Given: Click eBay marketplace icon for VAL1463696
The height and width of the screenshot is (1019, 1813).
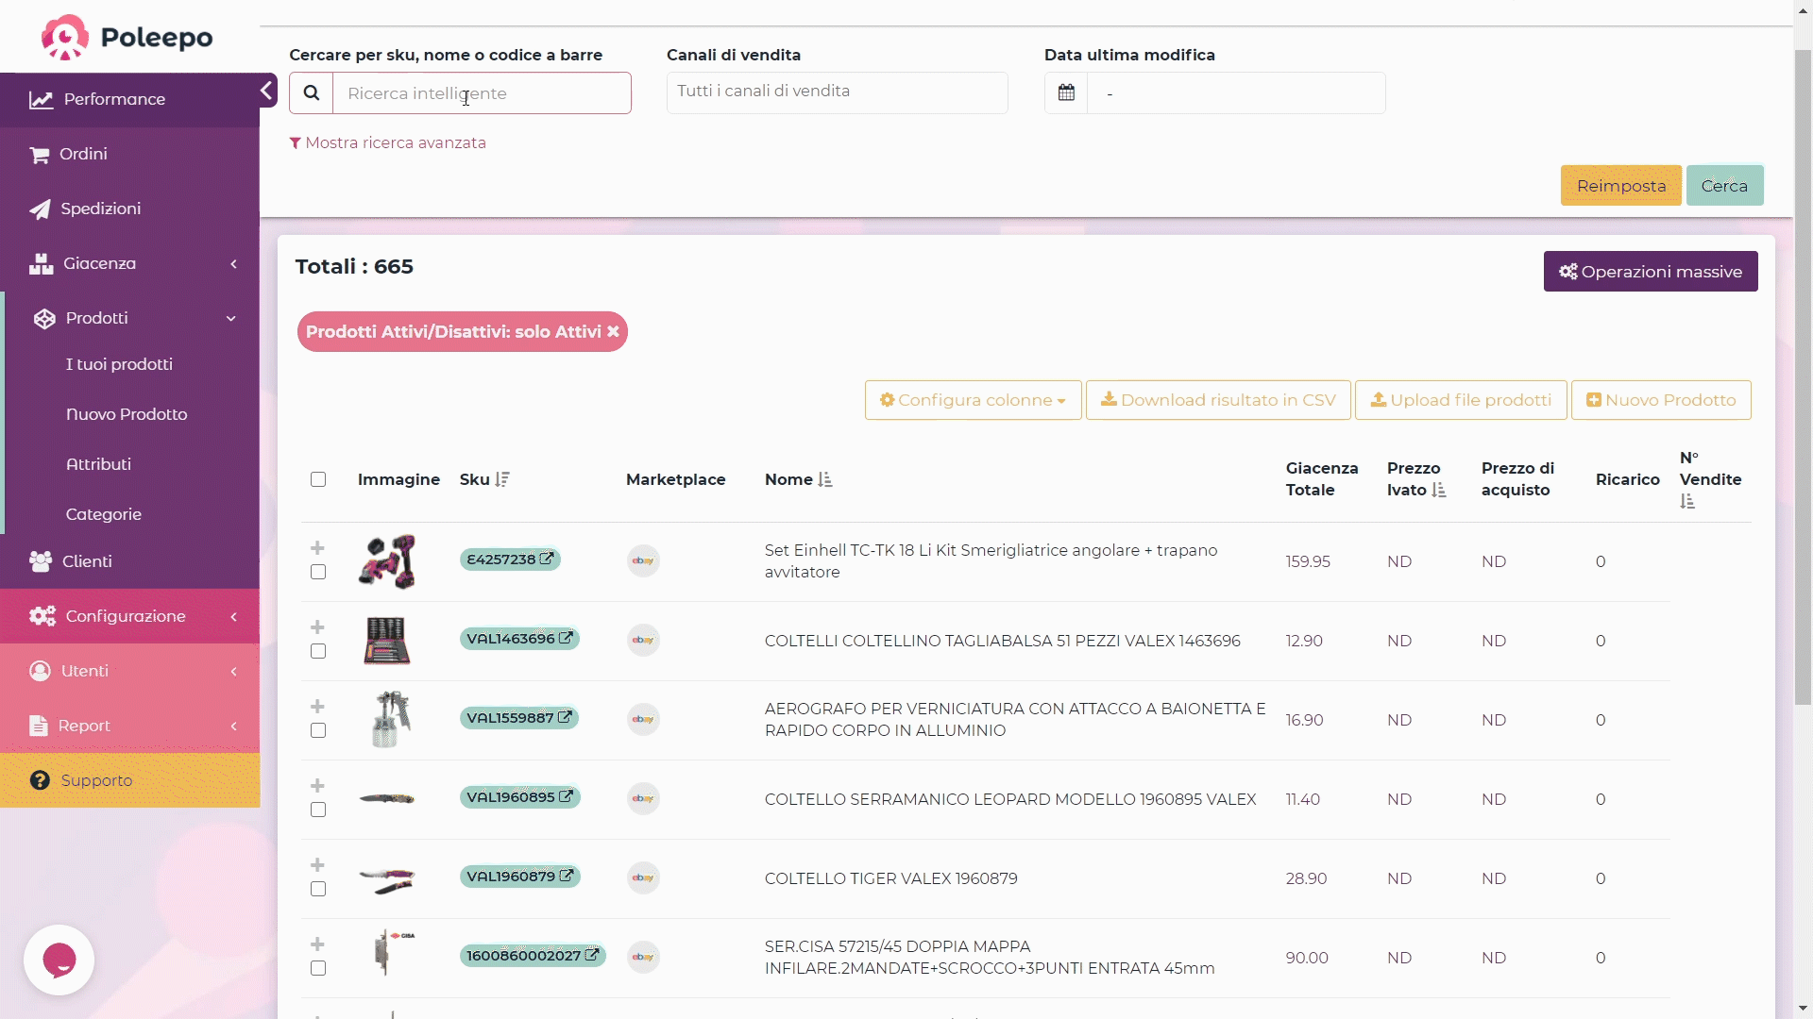Looking at the screenshot, I should (643, 640).
